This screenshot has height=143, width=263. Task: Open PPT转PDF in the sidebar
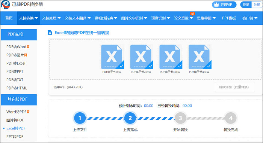pyautogui.click(x=15, y=137)
